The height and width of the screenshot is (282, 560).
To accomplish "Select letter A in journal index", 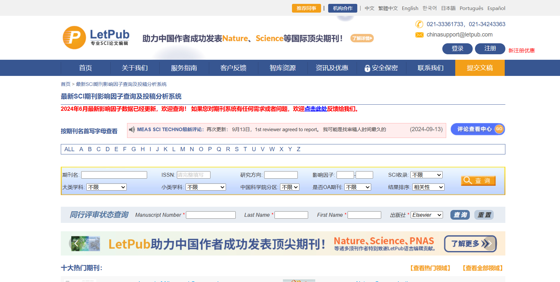I will pyautogui.click(x=81, y=149).
